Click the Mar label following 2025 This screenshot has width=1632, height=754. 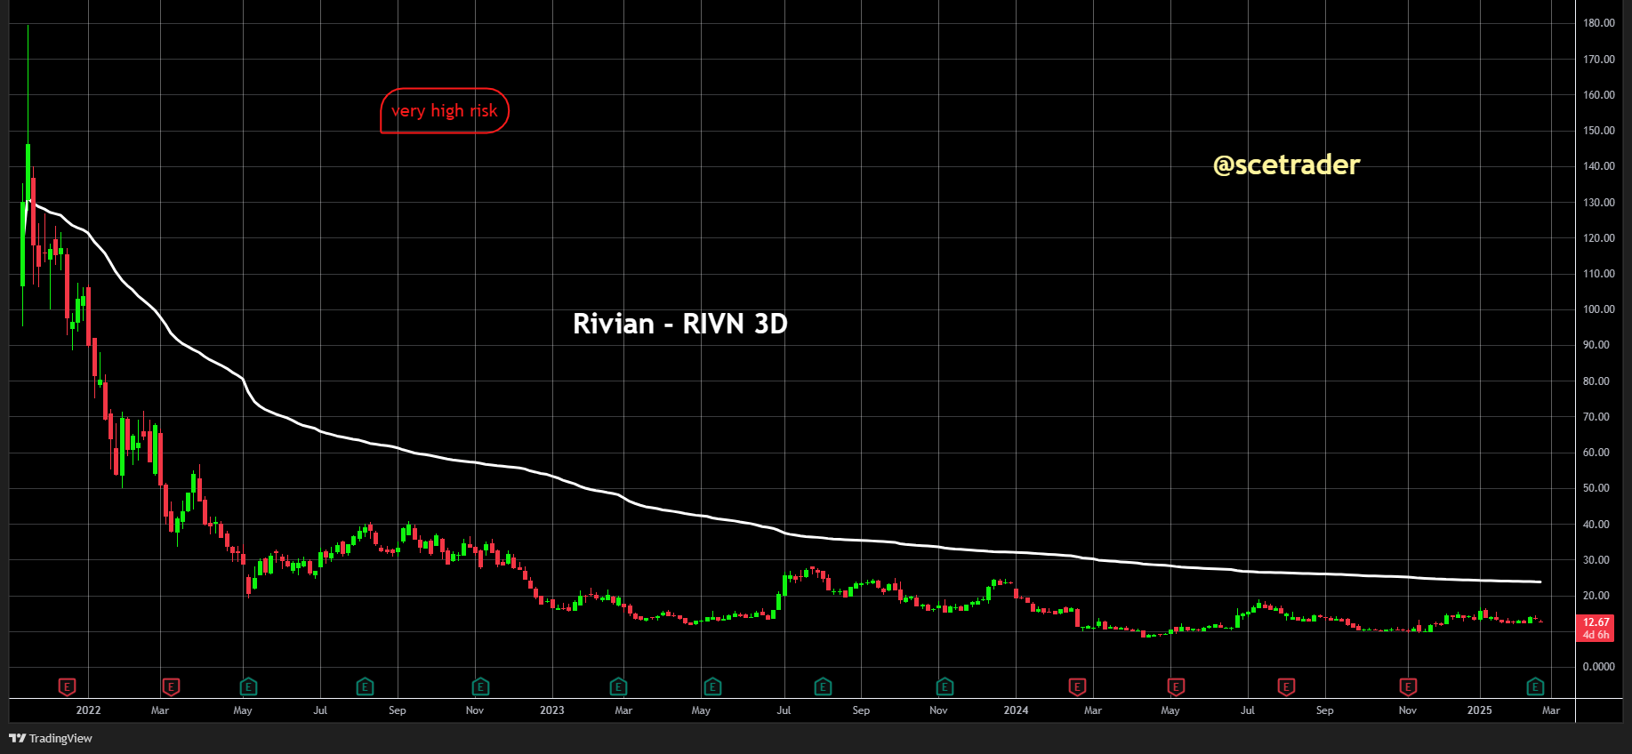click(1551, 710)
